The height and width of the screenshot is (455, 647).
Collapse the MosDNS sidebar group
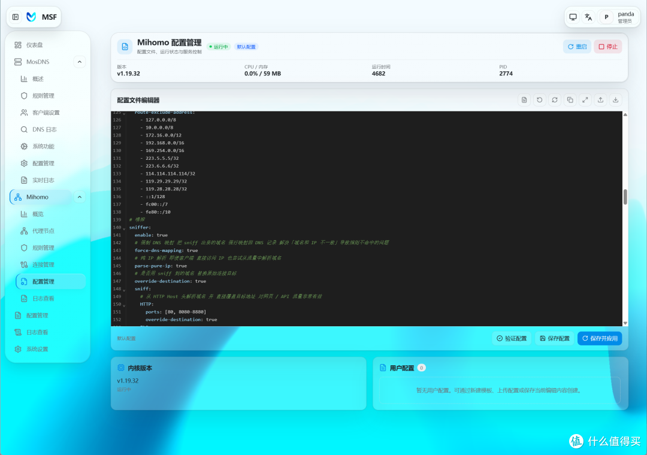click(80, 62)
